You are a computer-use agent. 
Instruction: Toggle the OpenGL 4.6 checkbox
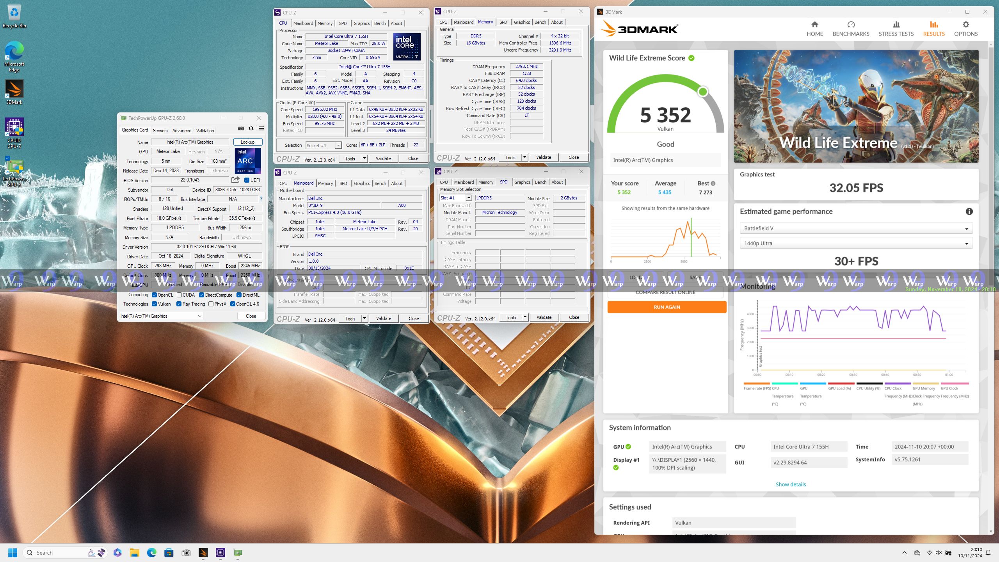(233, 304)
